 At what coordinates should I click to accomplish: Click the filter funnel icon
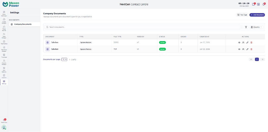pos(246,27)
